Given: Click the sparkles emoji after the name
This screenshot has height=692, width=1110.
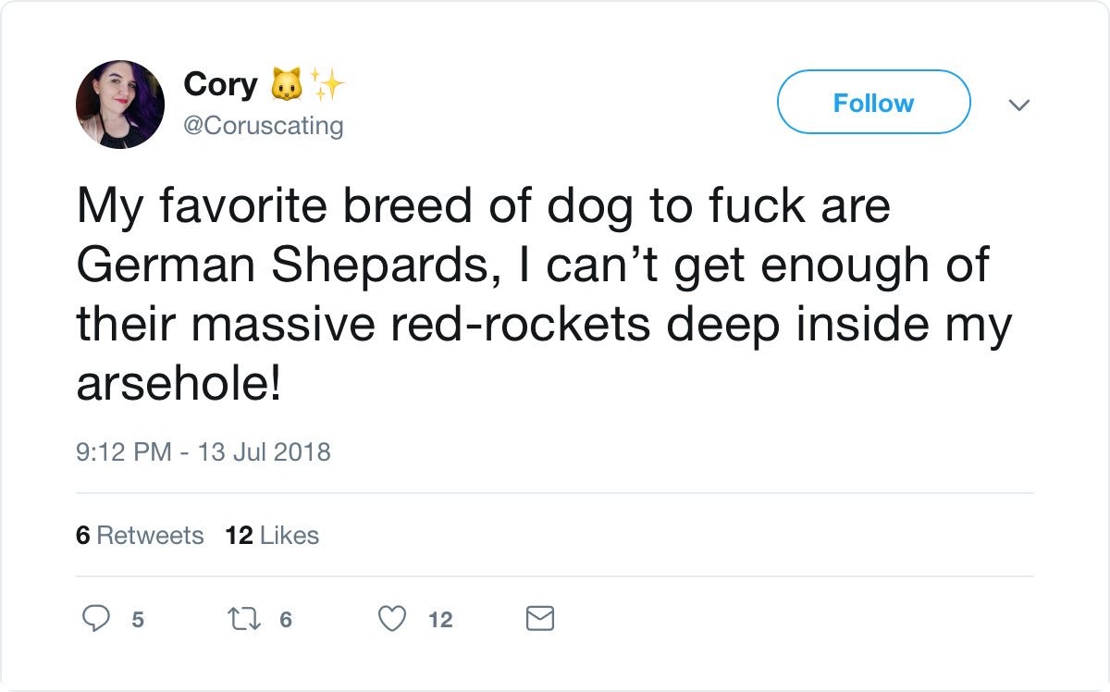Looking at the screenshot, I should pyautogui.click(x=327, y=86).
